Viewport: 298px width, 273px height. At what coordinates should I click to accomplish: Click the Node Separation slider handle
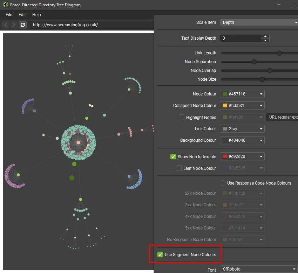[x=254, y=62]
